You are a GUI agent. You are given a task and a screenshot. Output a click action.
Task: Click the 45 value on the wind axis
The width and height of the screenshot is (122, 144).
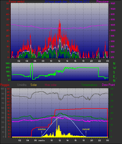[8, 9]
